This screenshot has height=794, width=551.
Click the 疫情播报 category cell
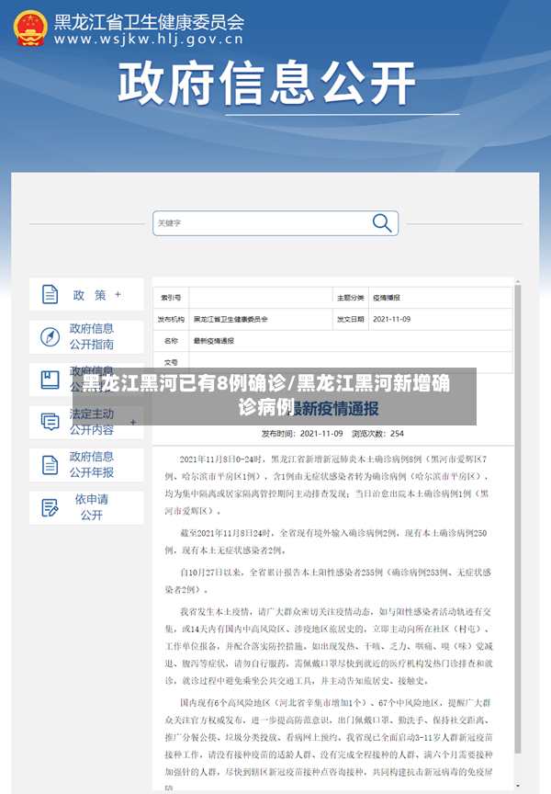[x=440, y=298]
